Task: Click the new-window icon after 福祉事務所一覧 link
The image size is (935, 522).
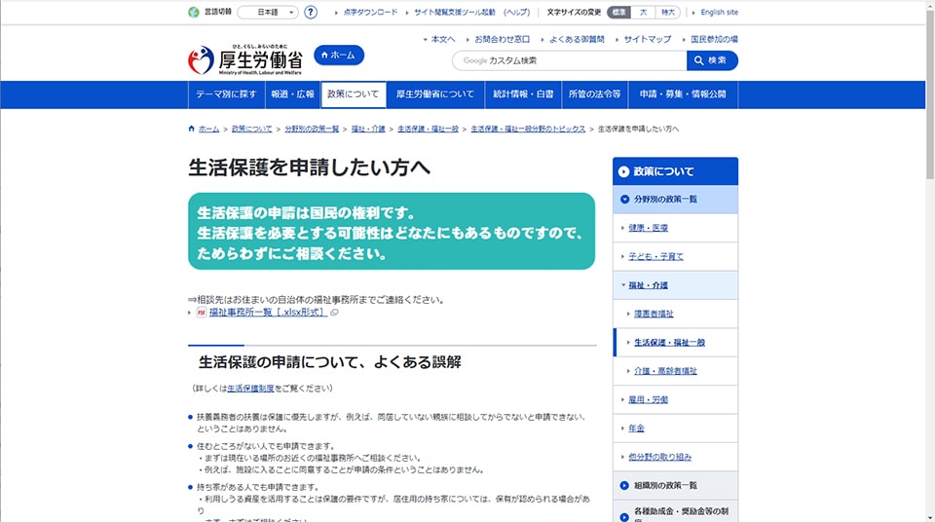Action: tap(334, 313)
